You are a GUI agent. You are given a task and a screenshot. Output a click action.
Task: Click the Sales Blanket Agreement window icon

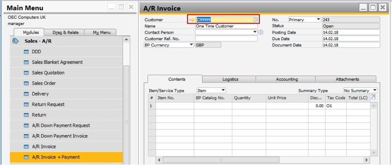[26, 62]
